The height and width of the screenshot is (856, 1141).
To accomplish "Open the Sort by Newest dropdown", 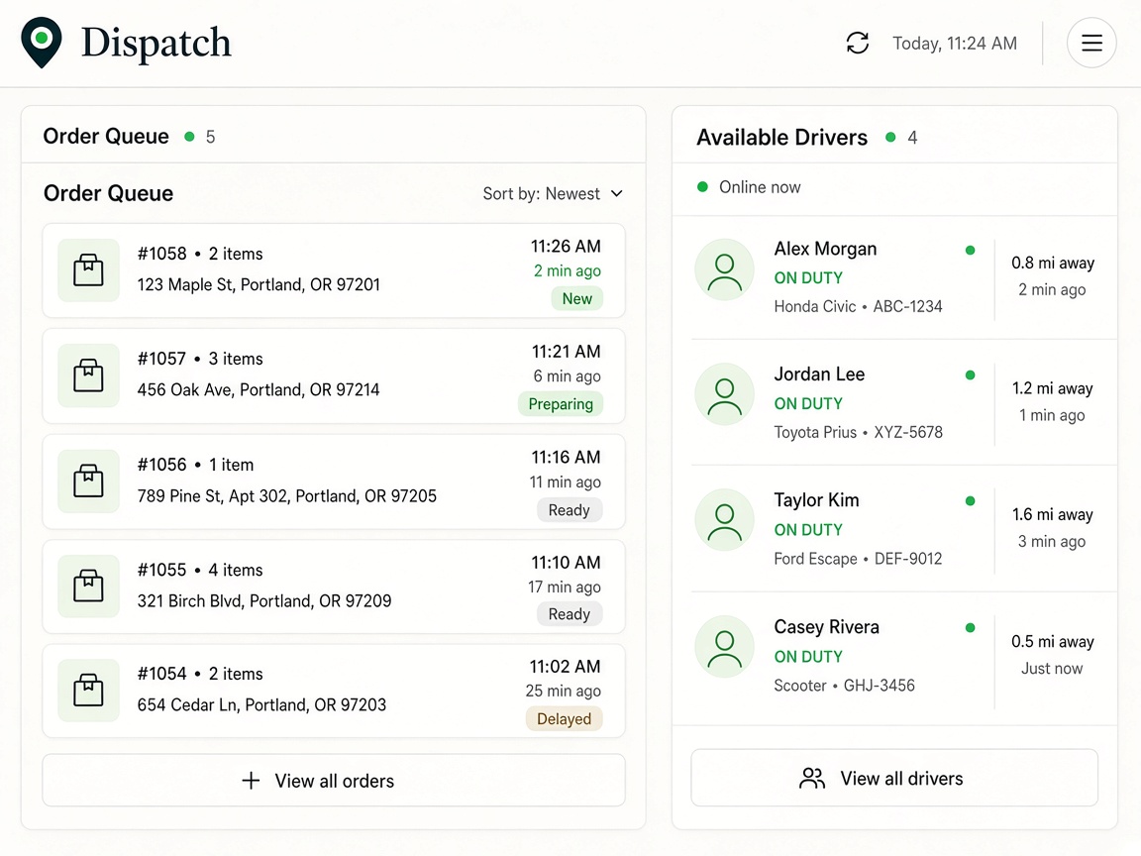I will click(553, 193).
